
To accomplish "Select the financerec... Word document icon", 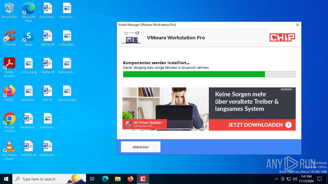I will 48,11.
